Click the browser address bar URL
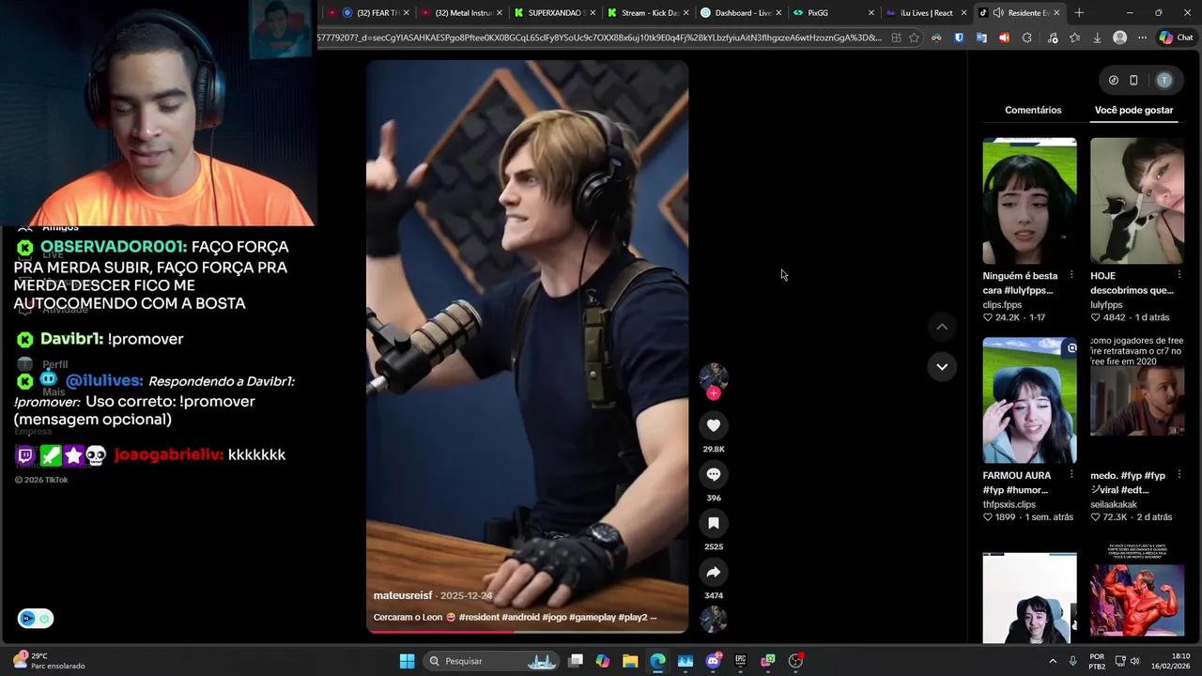Screen dimensions: 1202x676 pos(601,38)
